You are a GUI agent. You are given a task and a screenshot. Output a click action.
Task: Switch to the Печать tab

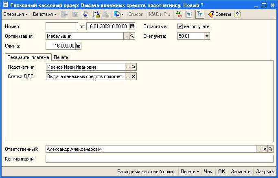click(61, 57)
